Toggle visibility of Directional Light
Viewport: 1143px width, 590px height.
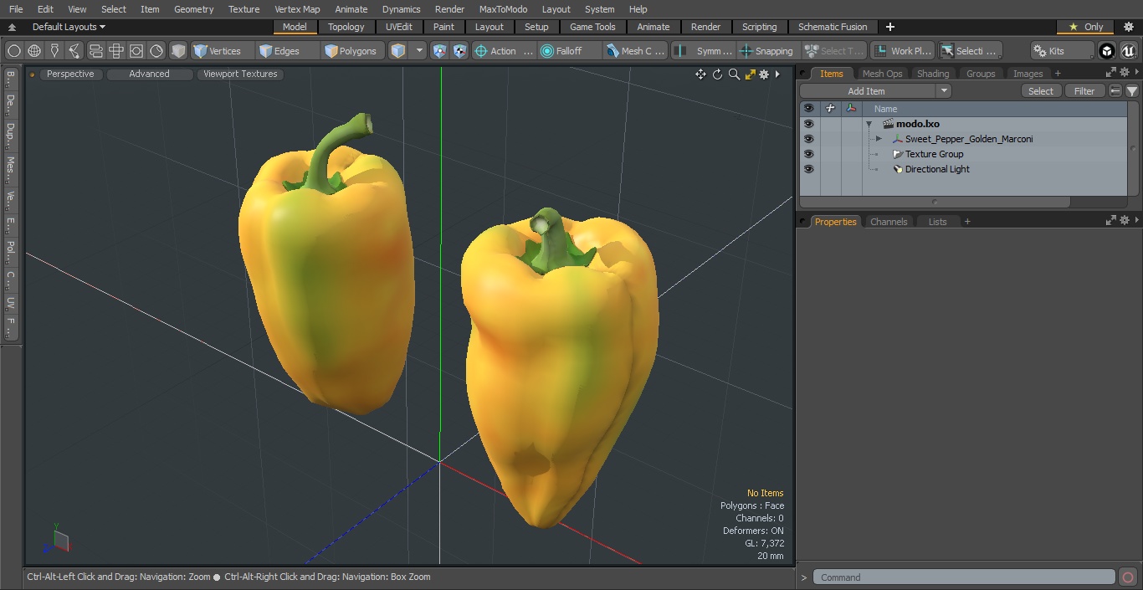click(x=808, y=169)
